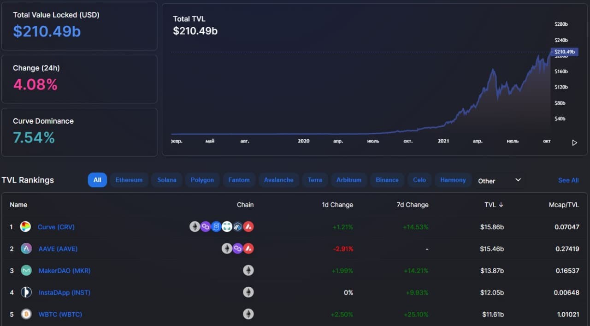The height and width of the screenshot is (326, 590).
Task: Switch to the Avalanche chain filter
Action: 279,180
